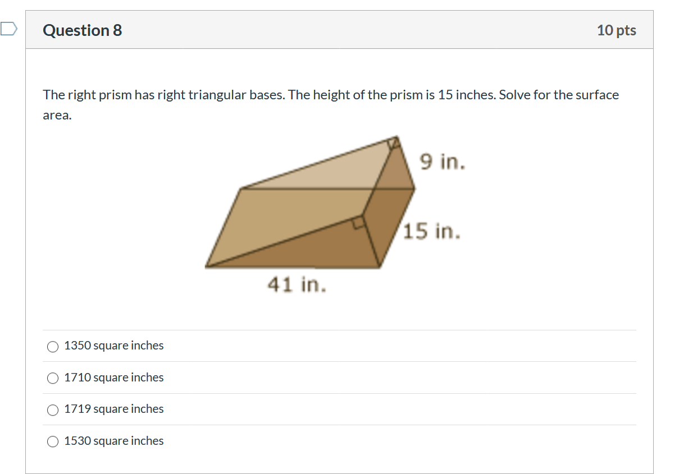The image size is (679, 474).
Task: Click the answer text 1530 square inches
Action: click(x=113, y=441)
